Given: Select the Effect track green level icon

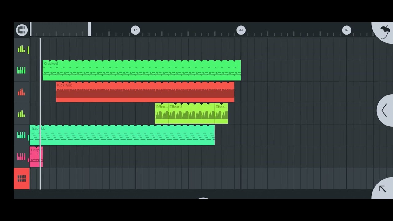Looking at the screenshot, I should click(21, 114).
